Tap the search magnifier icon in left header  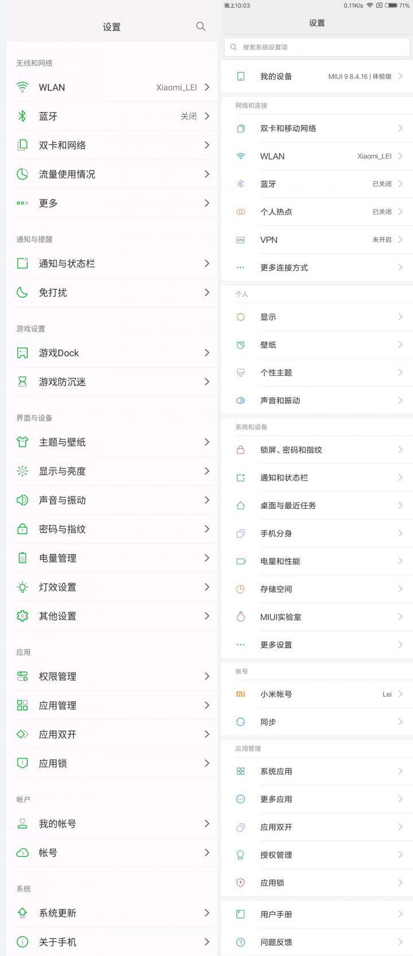pyautogui.click(x=201, y=26)
